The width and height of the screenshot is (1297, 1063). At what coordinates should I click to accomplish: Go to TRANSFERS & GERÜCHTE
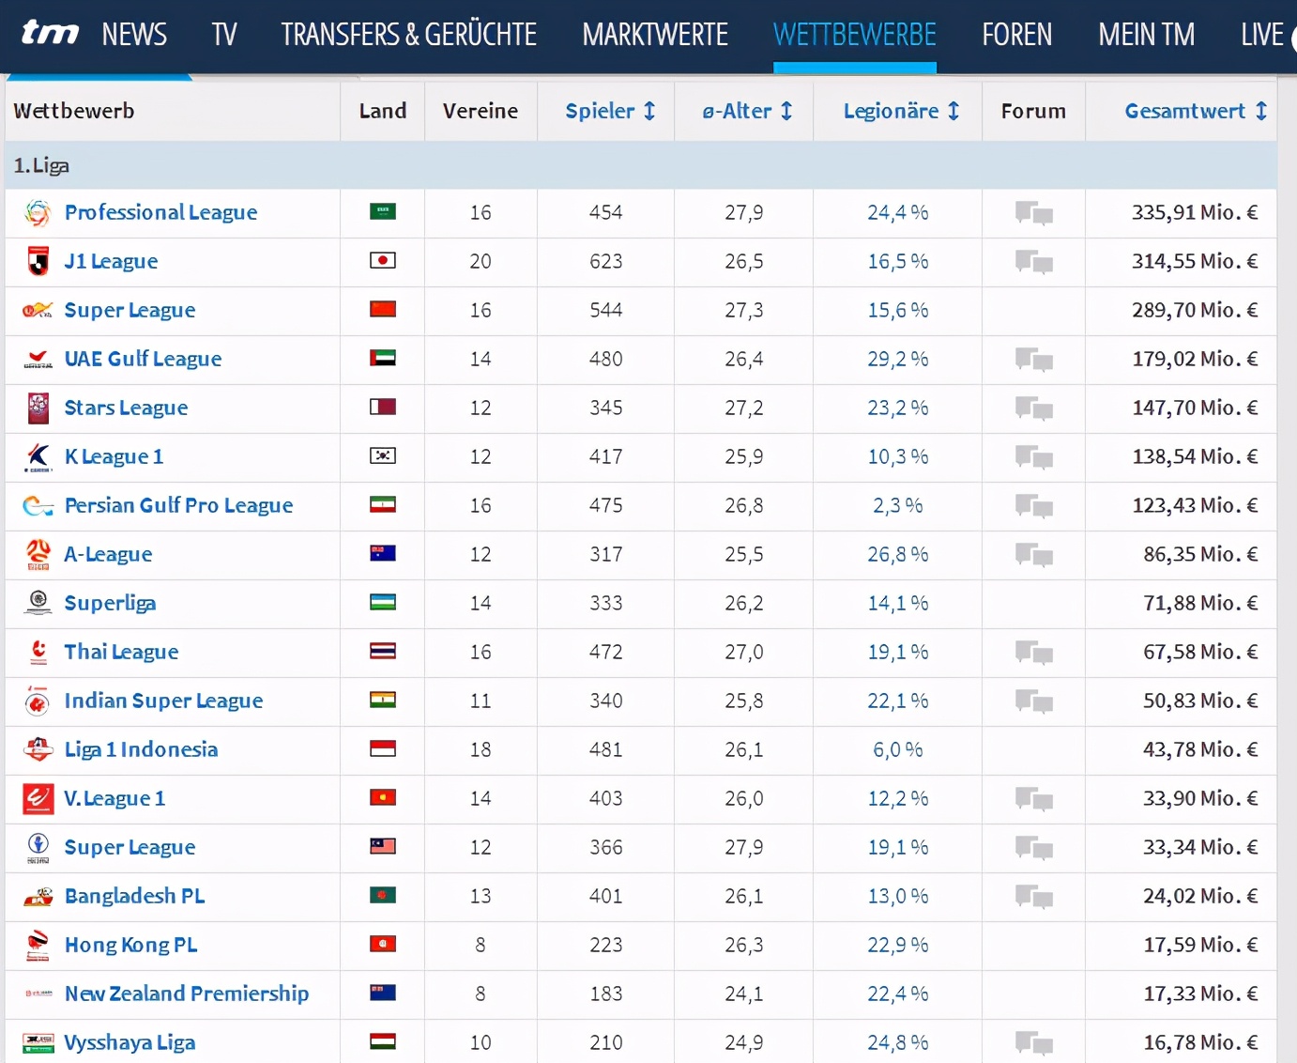409,35
